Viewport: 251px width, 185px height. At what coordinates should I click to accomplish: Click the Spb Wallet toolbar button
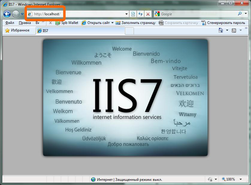(x=66, y=23)
